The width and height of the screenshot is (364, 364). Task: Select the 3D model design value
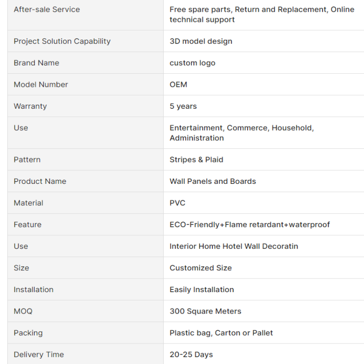201,41
